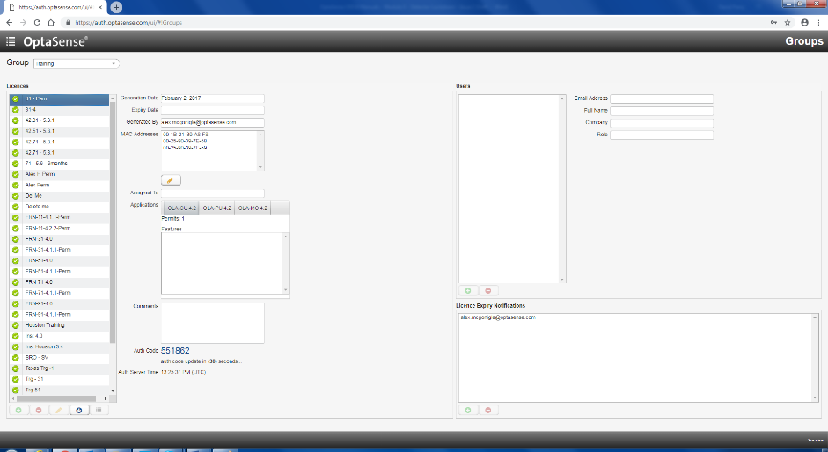Screen dimensions: 828x452
Task: Switch to the OLA PU 4.2 tab
Action: click(x=216, y=208)
